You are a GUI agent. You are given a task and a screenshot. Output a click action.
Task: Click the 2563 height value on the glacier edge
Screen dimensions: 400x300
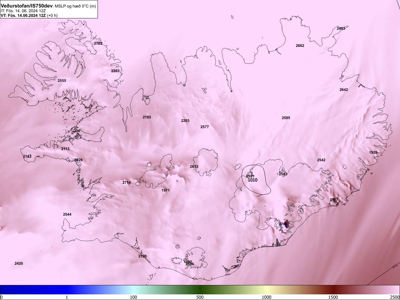[x=283, y=174]
